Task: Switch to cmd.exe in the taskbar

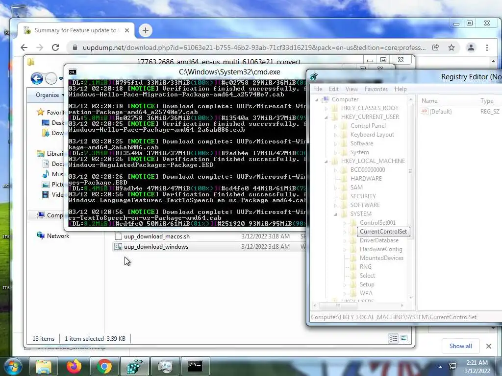Action: tap(196, 366)
